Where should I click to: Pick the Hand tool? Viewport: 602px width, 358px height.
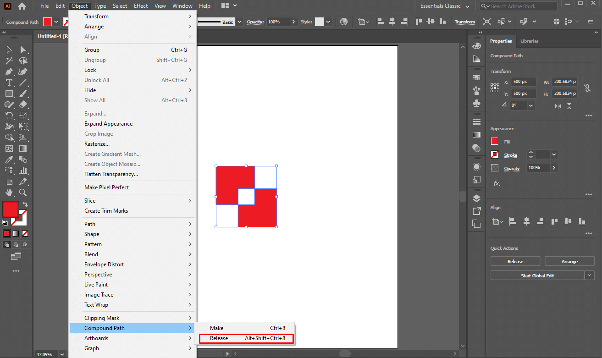(9, 193)
